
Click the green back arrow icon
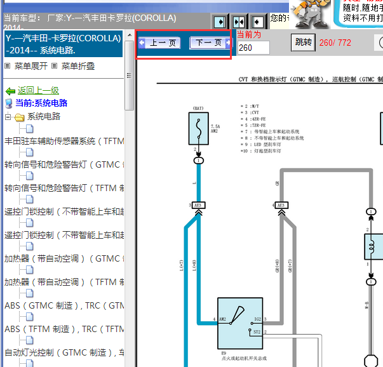11,91
